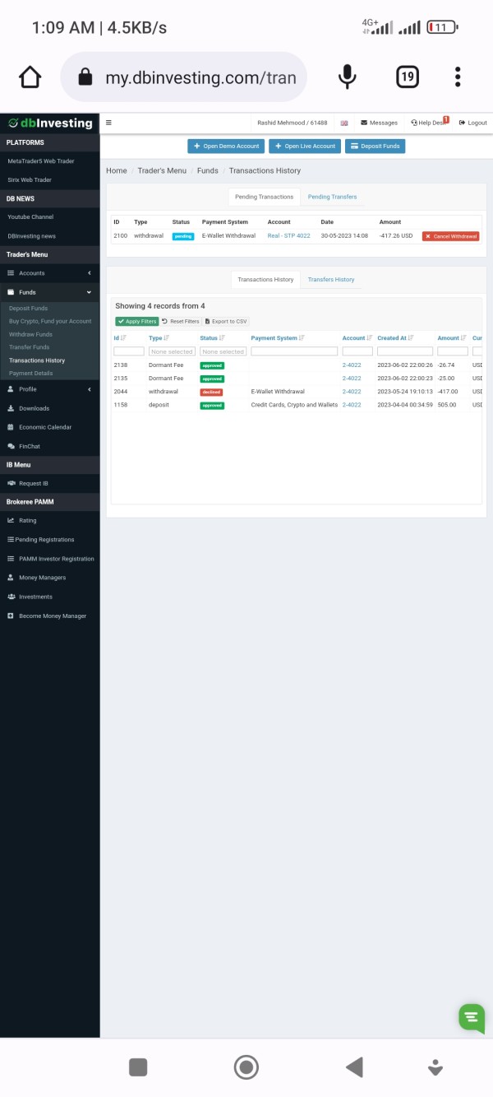
Task: Click the Id filter input field
Action: pos(129,351)
